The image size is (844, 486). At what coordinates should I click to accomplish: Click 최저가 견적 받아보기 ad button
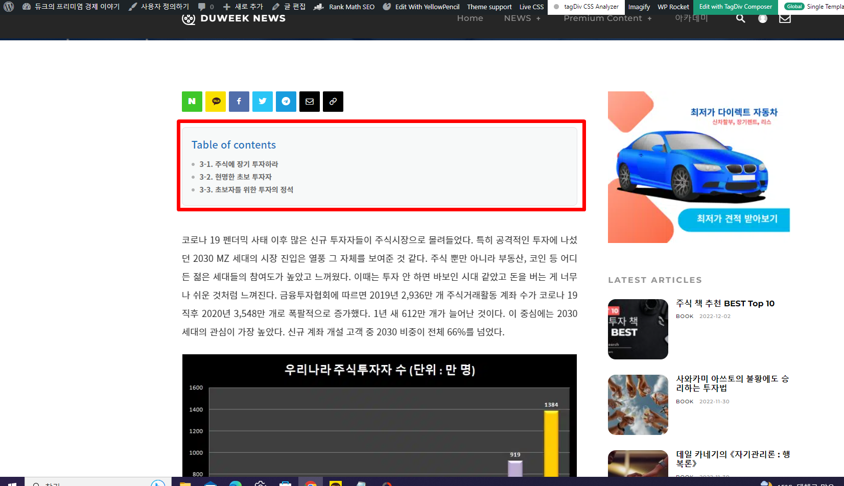point(734,220)
